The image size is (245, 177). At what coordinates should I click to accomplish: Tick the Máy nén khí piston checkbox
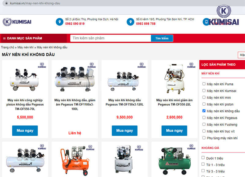point(204,104)
